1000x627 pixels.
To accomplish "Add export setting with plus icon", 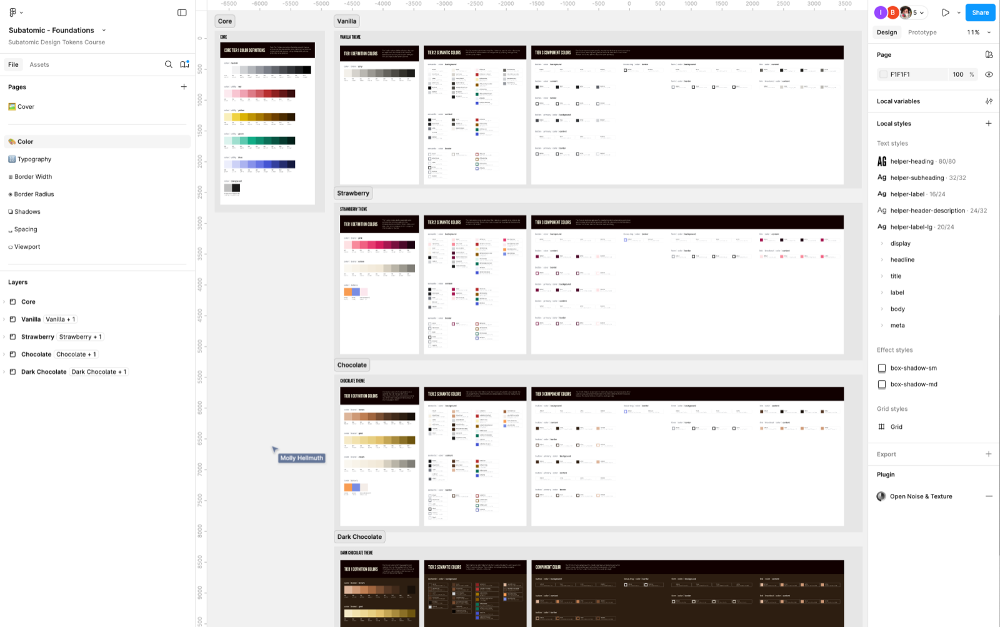I will (989, 454).
